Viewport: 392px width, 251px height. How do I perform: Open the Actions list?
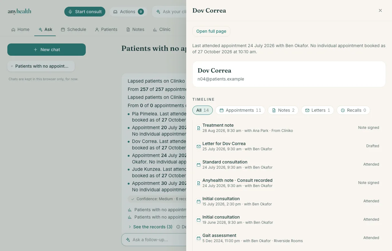[x=128, y=12]
